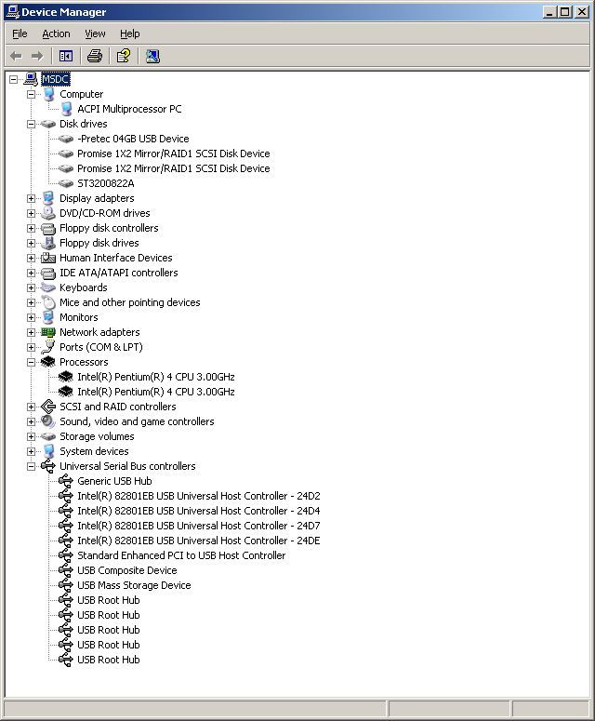
Task: Click the Print toolbar icon
Action: click(95, 56)
